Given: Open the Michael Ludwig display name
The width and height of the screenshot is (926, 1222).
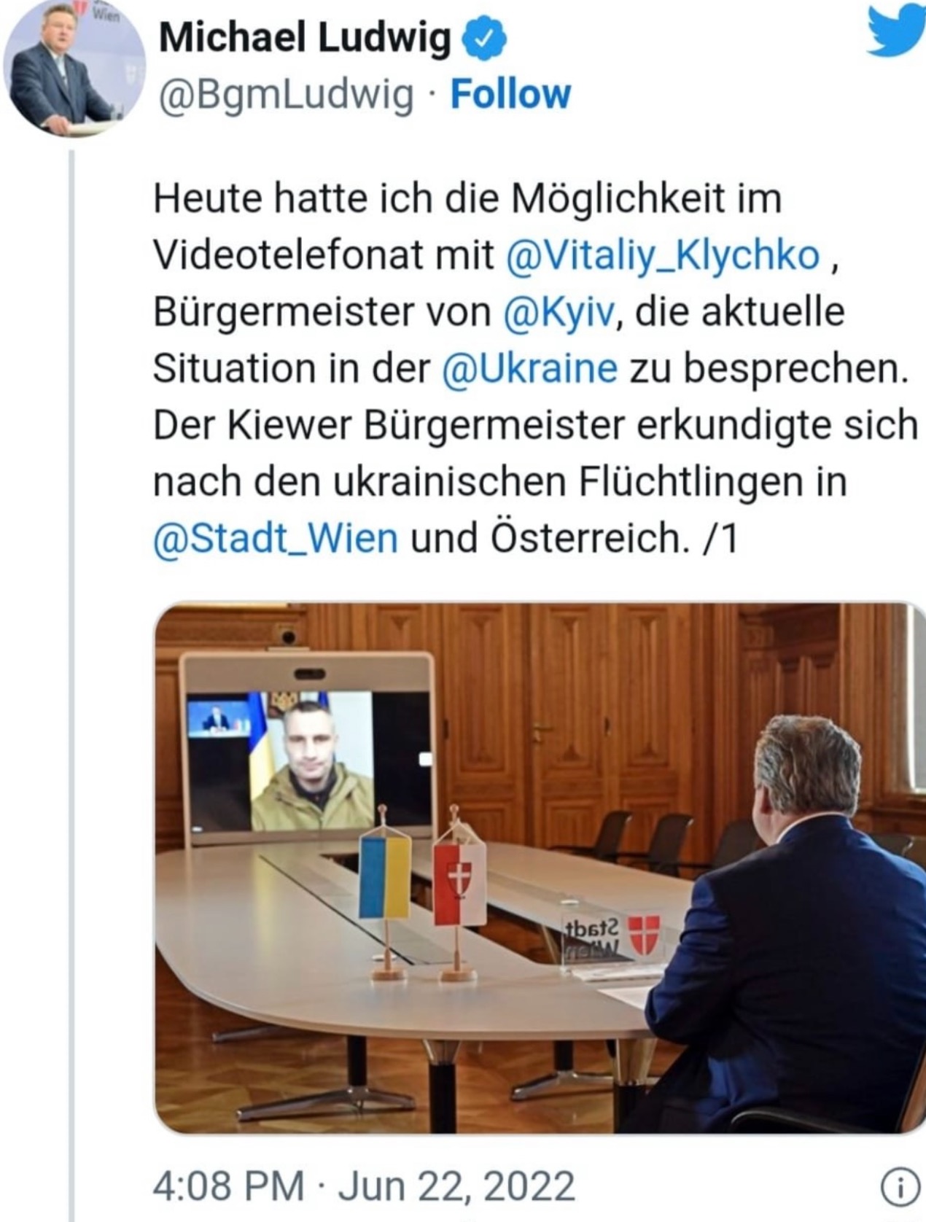Looking at the screenshot, I should click(305, 39).
